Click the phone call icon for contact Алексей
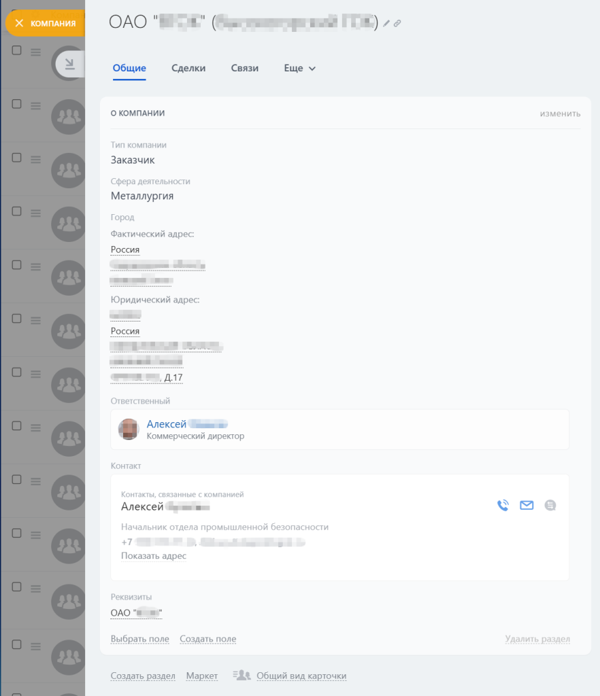600x696 pixels. tap(503, 505)
